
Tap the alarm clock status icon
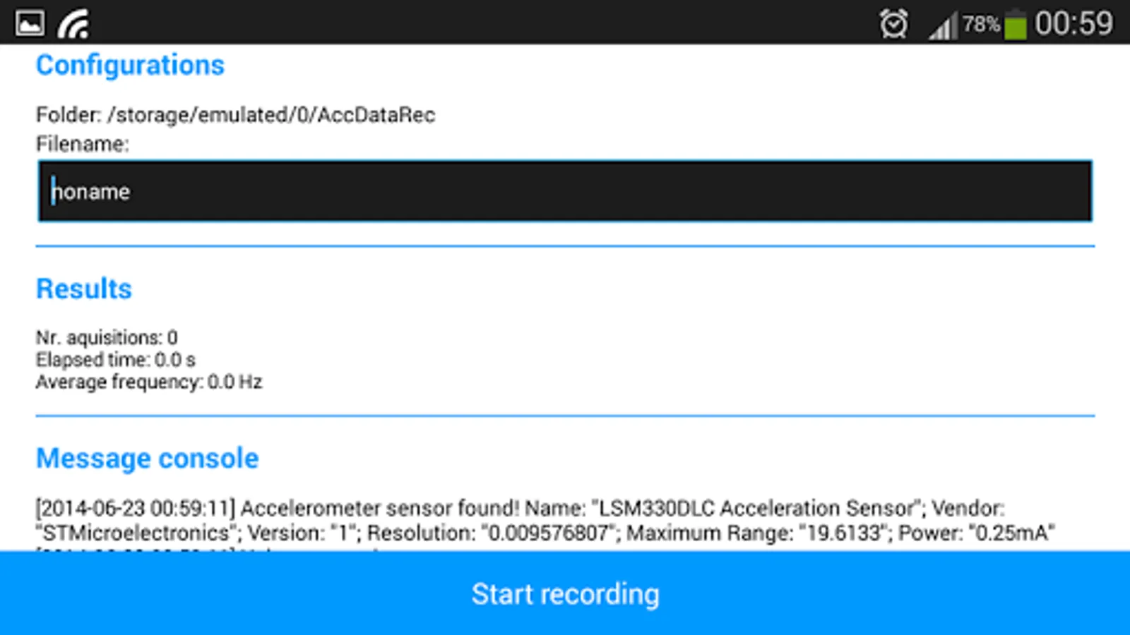click(893, 24)
